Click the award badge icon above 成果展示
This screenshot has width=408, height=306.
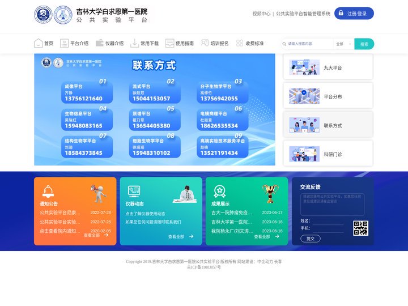(220, 192)
